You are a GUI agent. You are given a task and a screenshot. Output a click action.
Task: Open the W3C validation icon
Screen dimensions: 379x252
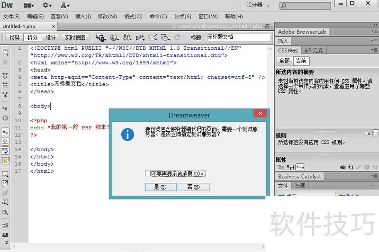pos(140,37)
